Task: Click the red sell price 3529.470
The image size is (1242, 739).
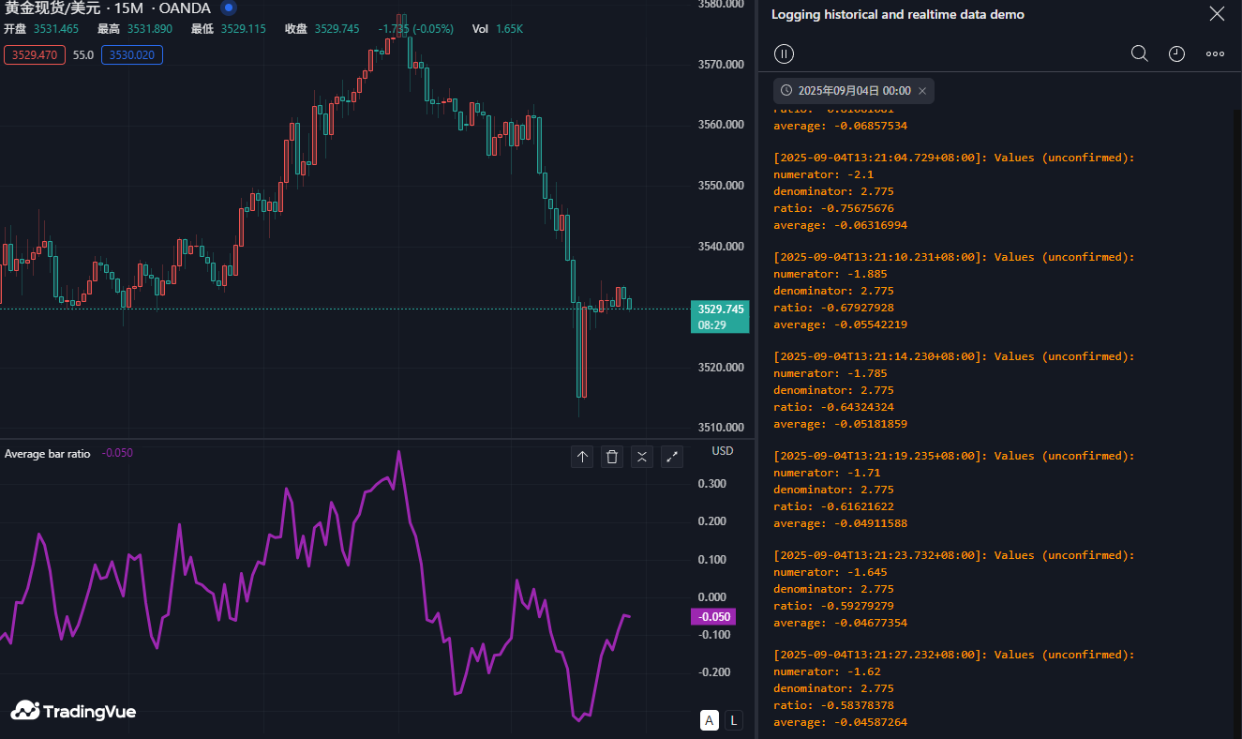Action: [x=35, y=55]
